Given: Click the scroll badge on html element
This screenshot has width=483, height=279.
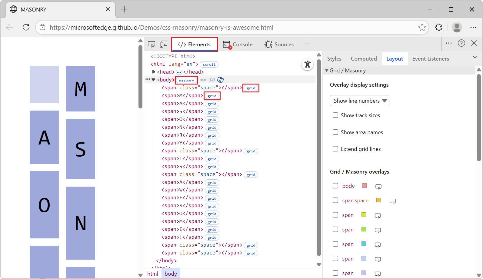Looking at the screenshot, I should (x=209, y=65).
